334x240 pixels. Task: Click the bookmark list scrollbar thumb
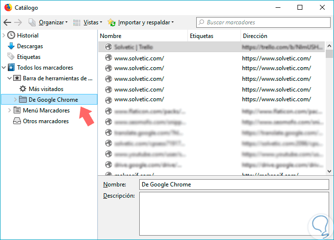point(329,54)
